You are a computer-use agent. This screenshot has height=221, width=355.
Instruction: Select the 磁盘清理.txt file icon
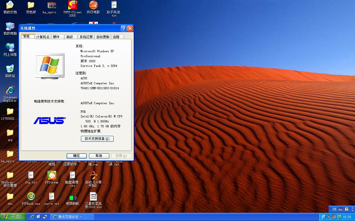point(72,179)
